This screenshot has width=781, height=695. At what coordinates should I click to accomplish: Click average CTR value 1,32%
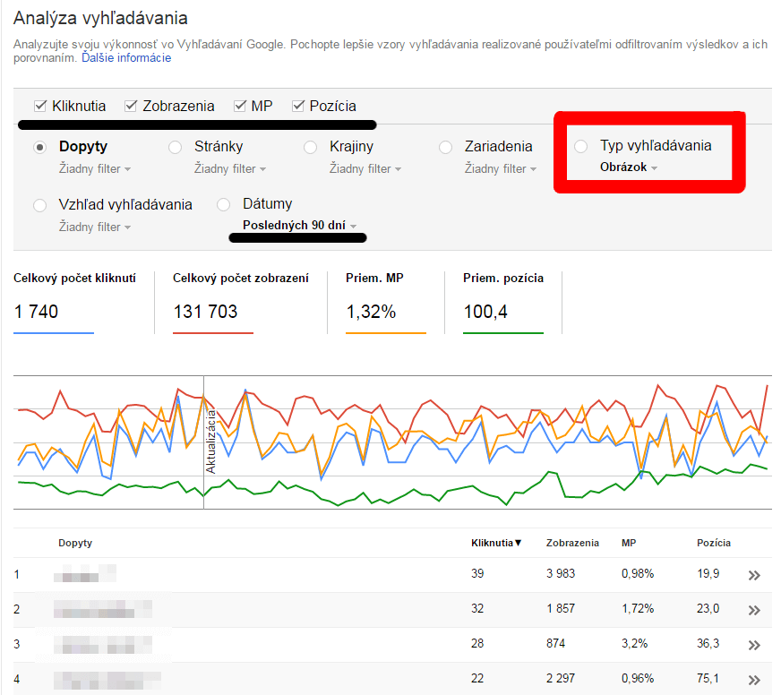371,312
